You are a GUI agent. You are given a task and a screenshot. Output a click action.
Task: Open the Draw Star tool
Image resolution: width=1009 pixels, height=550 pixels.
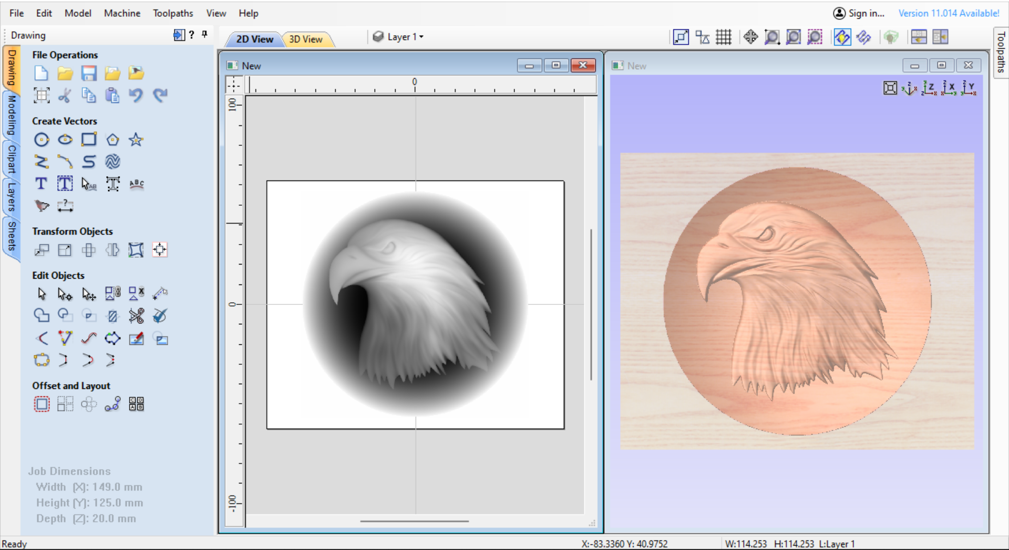[136, 140]
